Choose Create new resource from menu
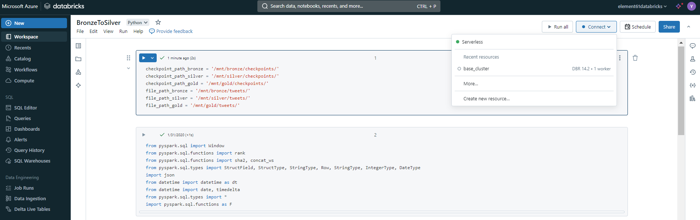 (x=486, y=99)
